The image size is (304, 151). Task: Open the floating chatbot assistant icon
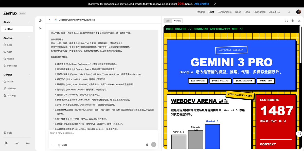299,134
